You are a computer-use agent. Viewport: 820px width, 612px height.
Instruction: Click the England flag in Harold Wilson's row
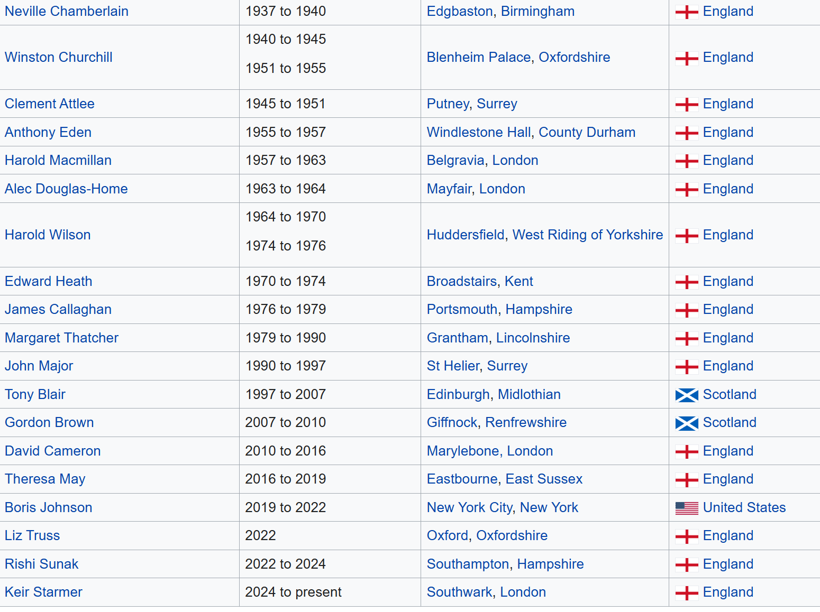tap(687, 236)
